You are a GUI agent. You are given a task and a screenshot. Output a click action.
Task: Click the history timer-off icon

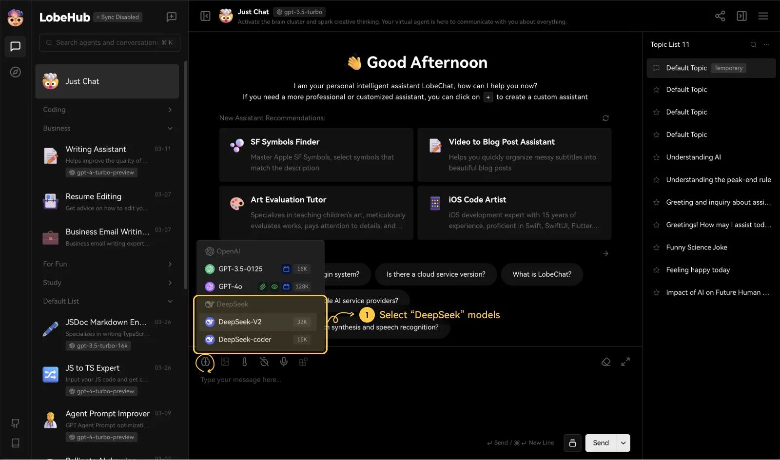point(264,362)
